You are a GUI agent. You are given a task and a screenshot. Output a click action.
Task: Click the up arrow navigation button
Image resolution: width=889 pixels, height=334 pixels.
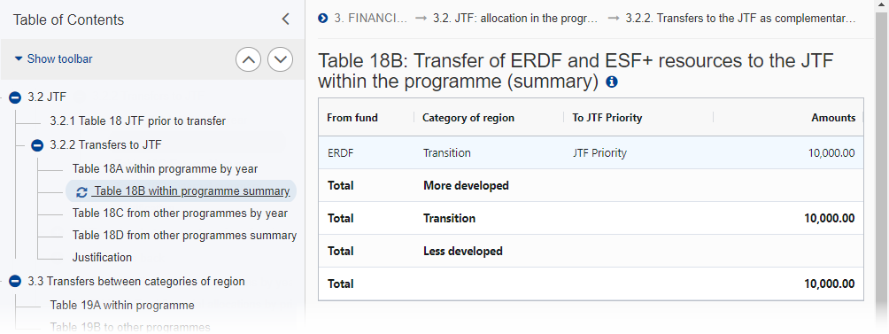pos(248,59)
